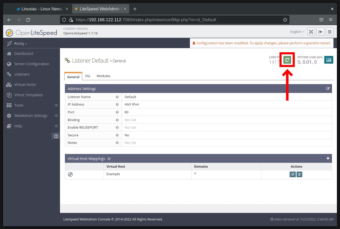340x229 pixels.
Task: Collapse the sidebar with the arrow icon
Action: (x=56, y=136)
